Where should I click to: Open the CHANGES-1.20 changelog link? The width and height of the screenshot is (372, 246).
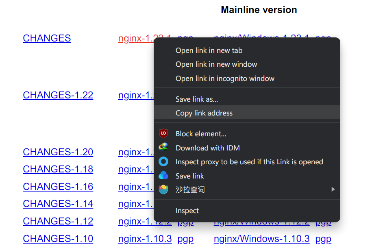click(x=58, y=152)
